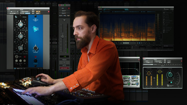The image size is (187, 105).
Task: Open the Out 21 output selector
Action: (x=64, y=13)
